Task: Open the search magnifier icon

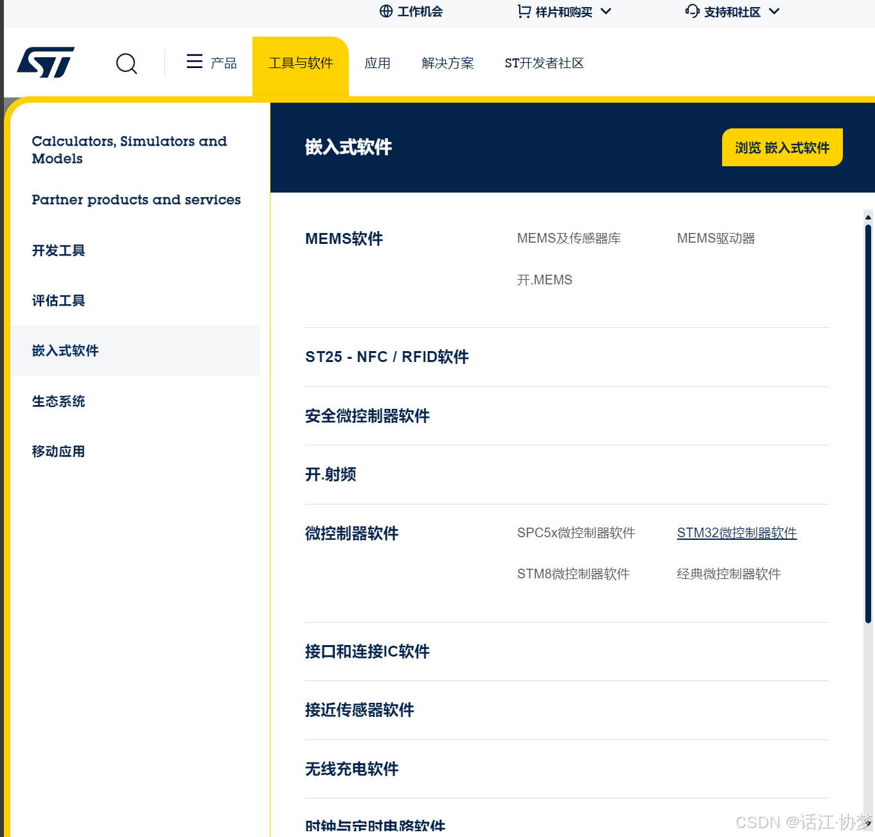Action: coord(127,63)
